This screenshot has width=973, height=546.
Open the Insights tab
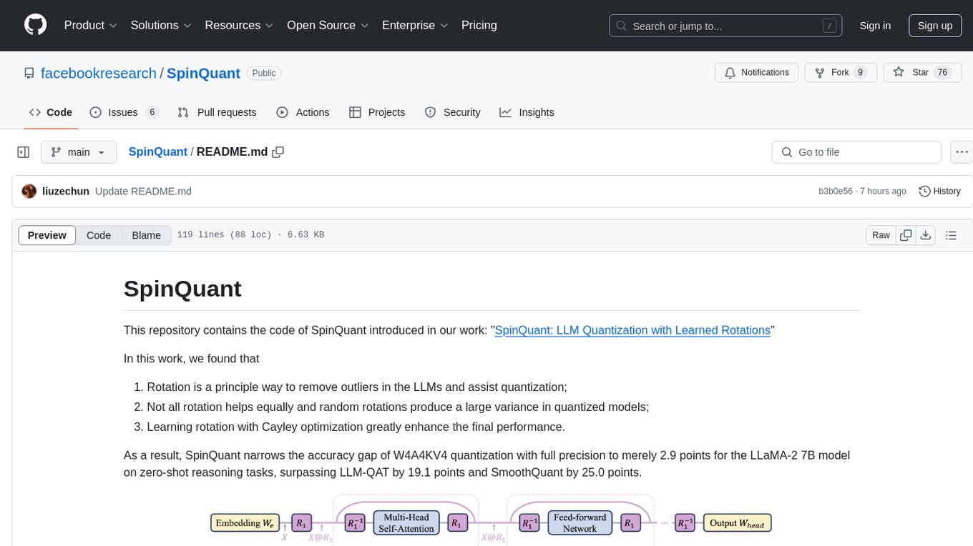527,112
